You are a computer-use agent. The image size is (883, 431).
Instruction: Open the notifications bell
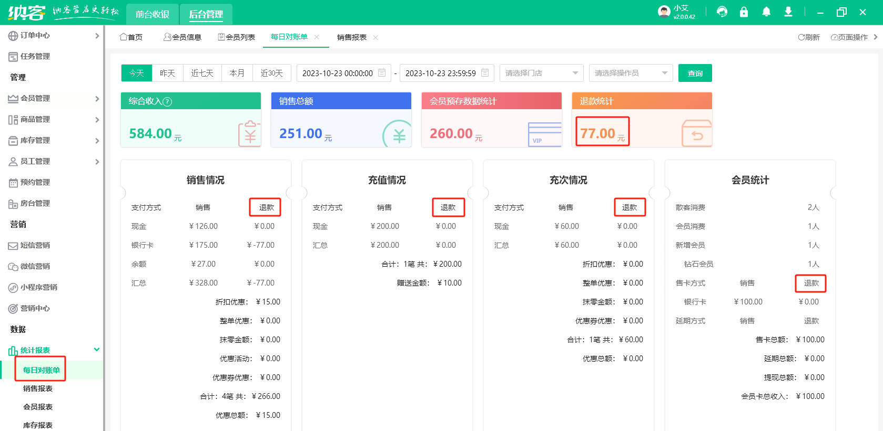click(x=766, y=12)
